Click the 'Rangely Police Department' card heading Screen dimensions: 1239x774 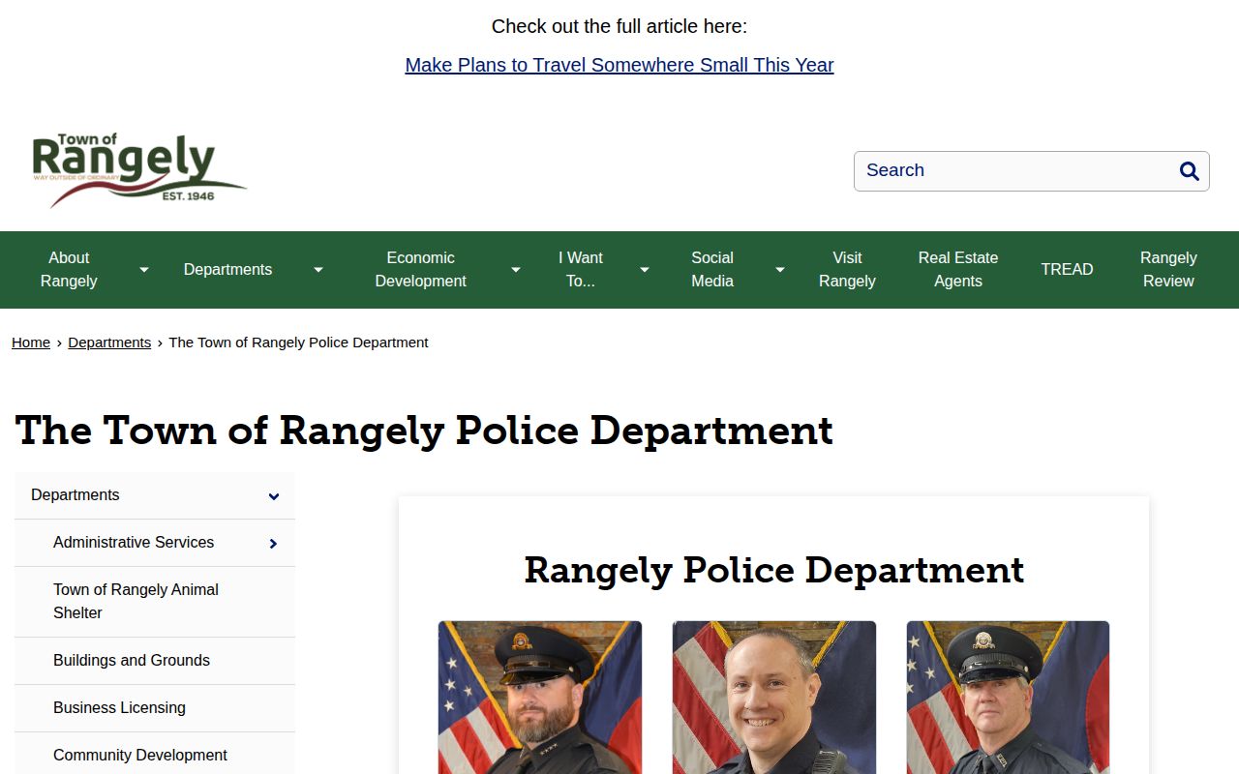click(x=774, y=570)
